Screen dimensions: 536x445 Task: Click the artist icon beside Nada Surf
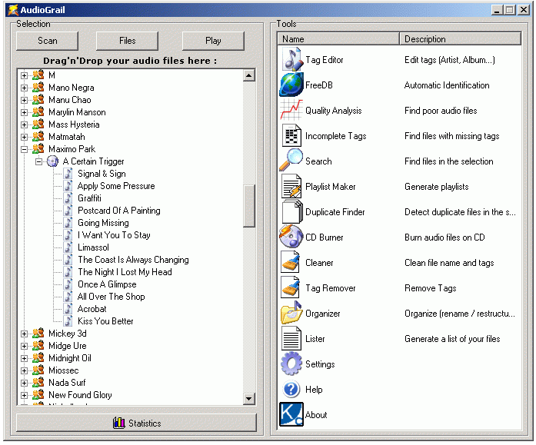pos(38,382)
